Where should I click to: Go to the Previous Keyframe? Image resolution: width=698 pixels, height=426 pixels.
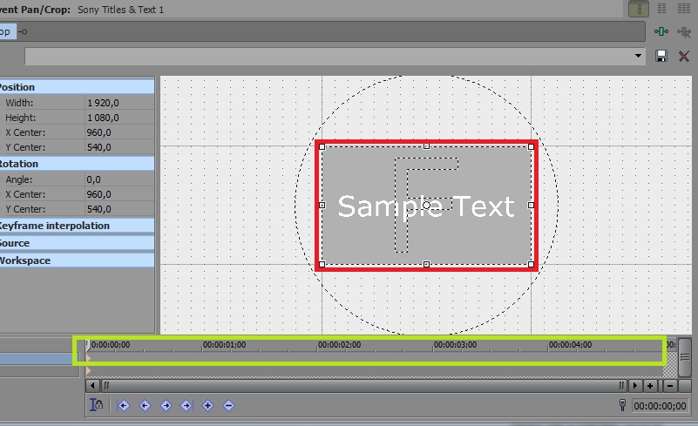[145, 405]
